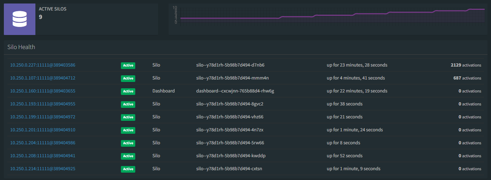
Task: Select host name silo--y78d1rh-5b98b7d494-4n7zx
Action: click(x=230, y=130)
